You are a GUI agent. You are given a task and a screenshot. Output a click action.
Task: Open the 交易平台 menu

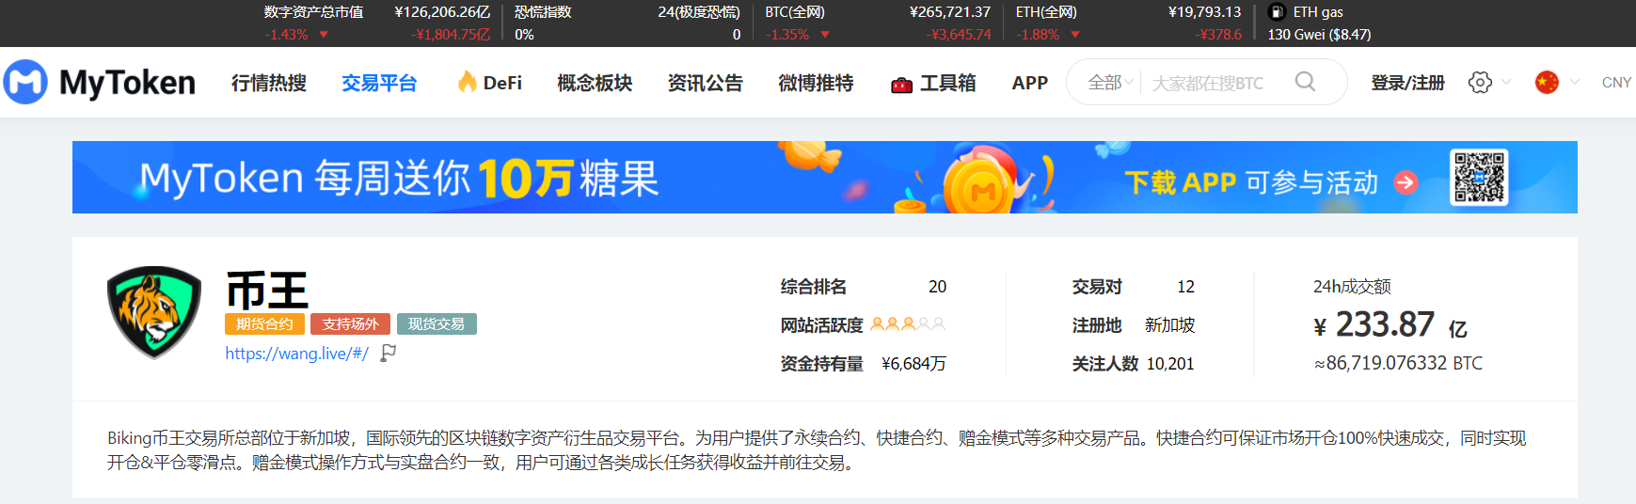point(379,83)
